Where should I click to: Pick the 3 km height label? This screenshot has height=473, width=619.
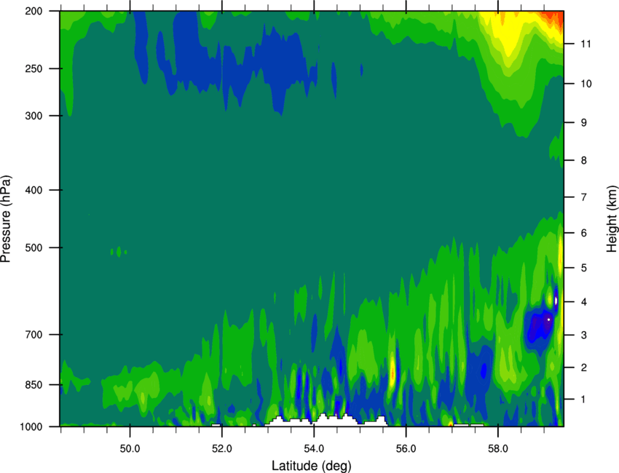tap(583, 335)
